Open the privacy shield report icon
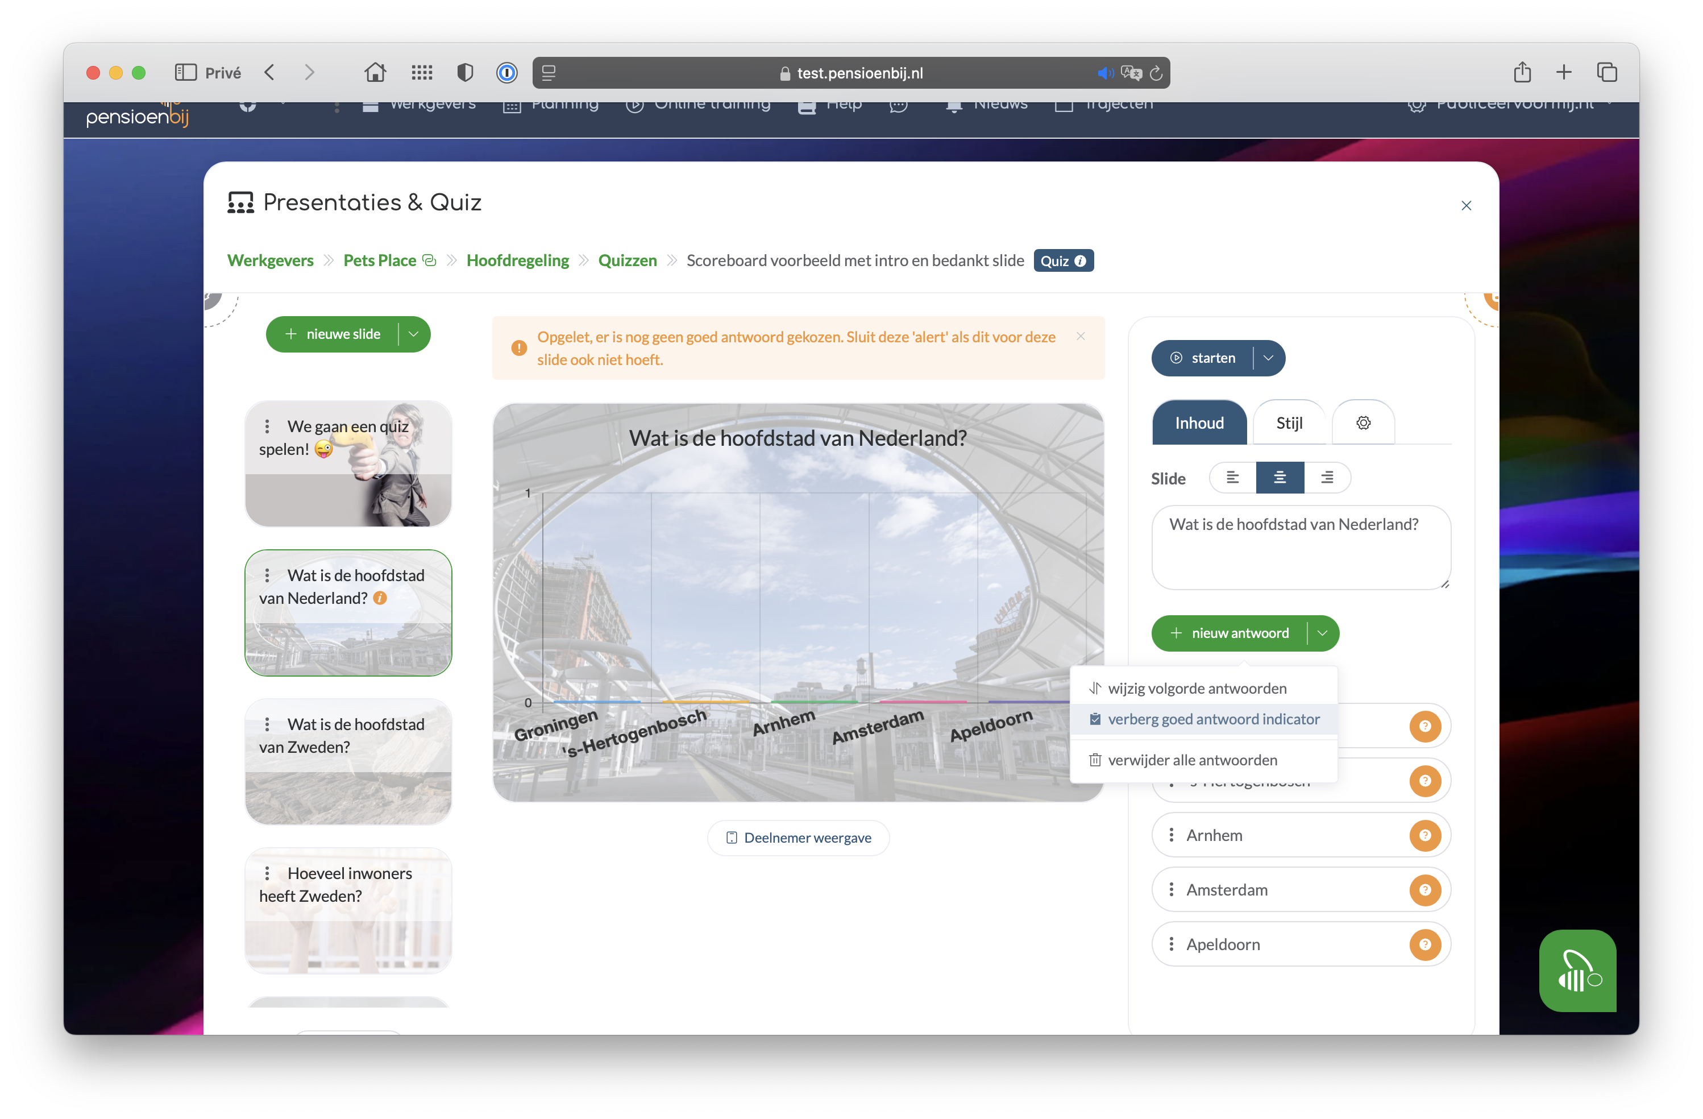The width and height of the screenshot is (1703, 1119). tap(465, 72)
